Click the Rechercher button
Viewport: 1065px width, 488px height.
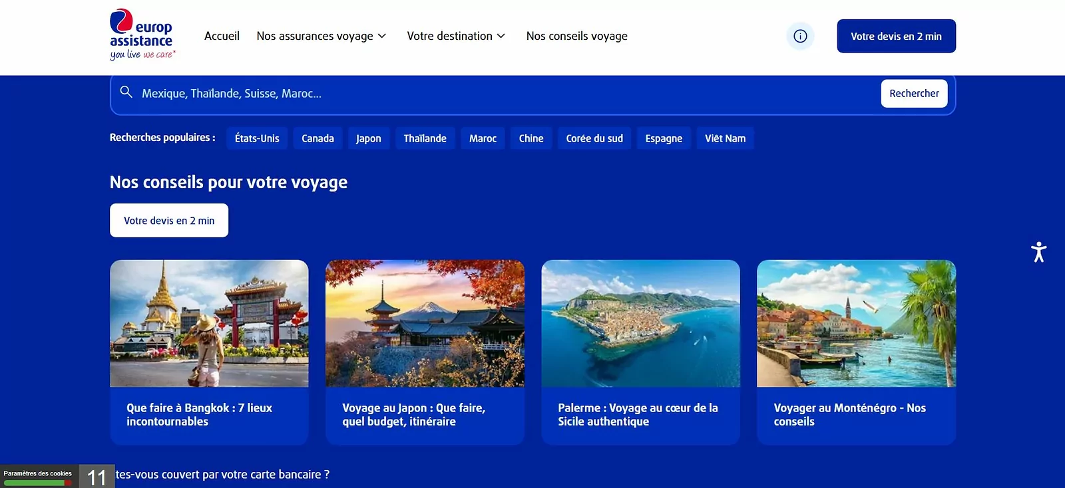(x=914, y=94)
